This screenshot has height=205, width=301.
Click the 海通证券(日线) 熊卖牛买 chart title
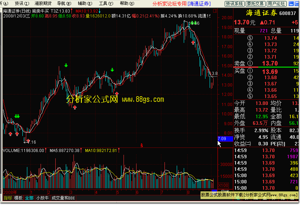click(x=26, y=11)
